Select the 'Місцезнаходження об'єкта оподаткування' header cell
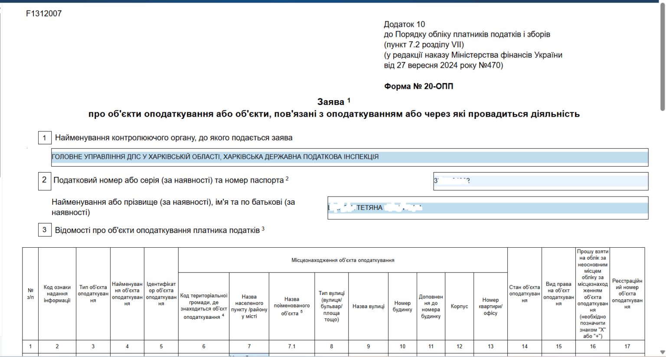666x357 pixels. 343,260
